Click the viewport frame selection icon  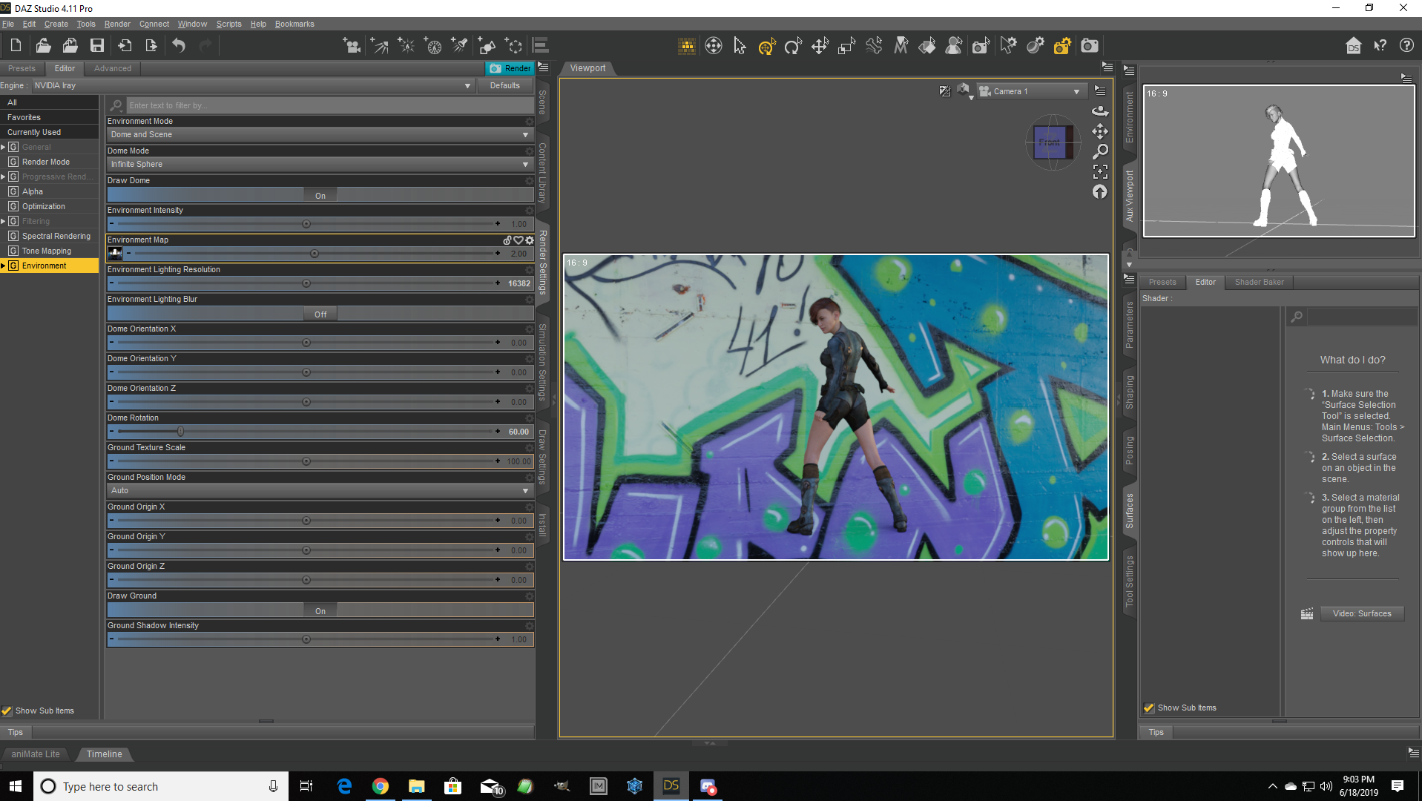pyautogui.click(x=1100, y=171)
